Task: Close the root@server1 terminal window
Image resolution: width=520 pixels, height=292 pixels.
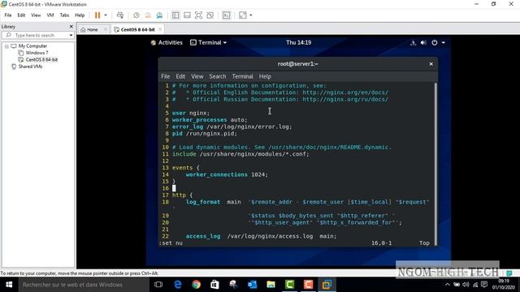Action: click(431, 64)
